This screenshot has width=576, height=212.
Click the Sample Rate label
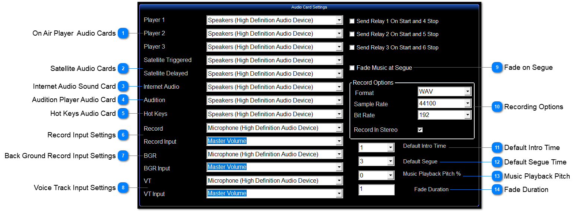(371, 104)
